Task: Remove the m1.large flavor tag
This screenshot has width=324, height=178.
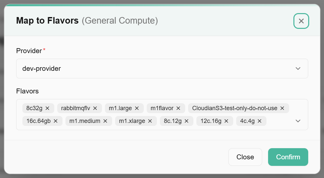Action: tap(137, 108)
